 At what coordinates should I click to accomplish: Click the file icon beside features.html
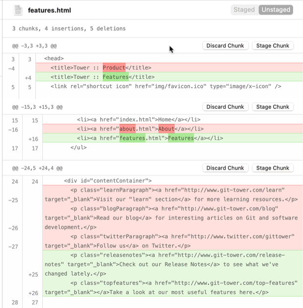point(18,10)
